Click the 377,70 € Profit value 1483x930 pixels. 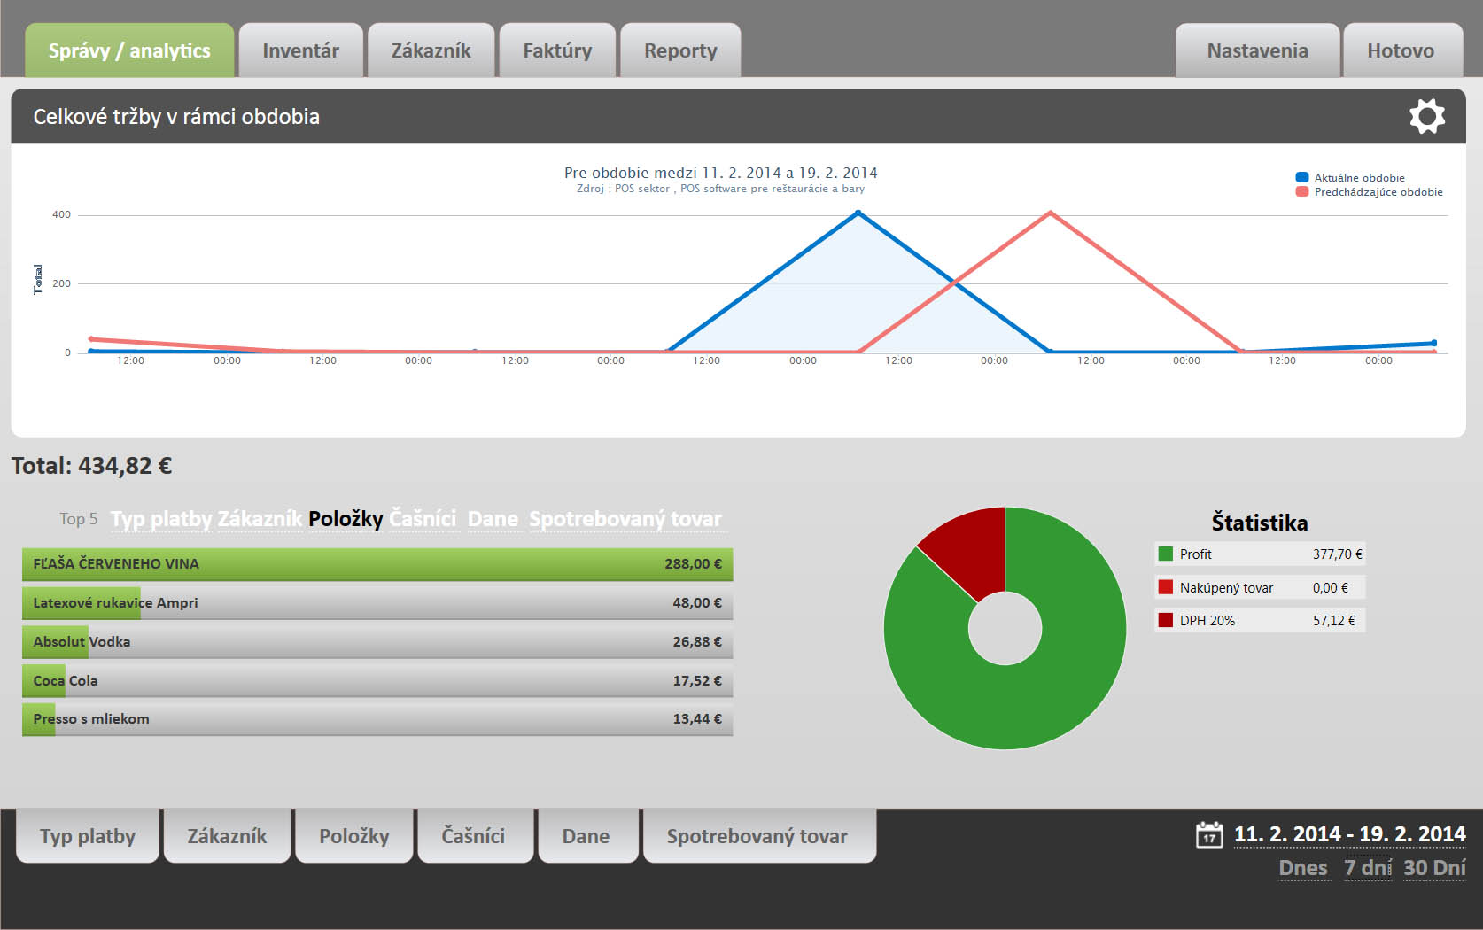pos(1338,554)
